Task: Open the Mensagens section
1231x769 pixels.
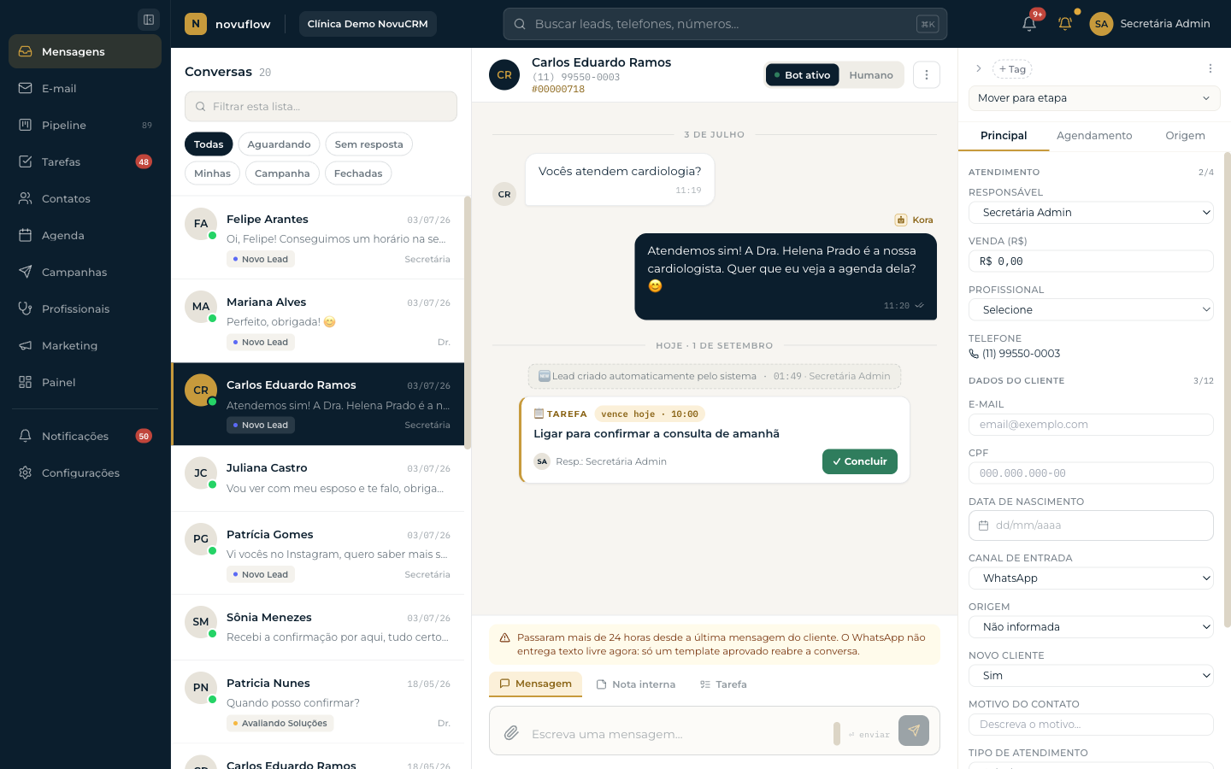Action: 85,51
